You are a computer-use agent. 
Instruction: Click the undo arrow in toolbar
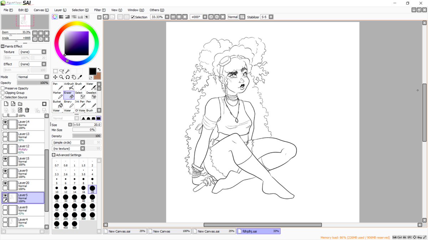(106, 17)
